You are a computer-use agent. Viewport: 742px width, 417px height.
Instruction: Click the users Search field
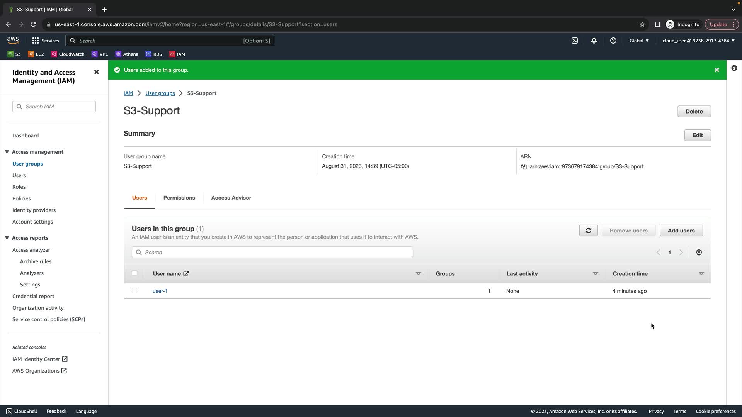[272, 252]
